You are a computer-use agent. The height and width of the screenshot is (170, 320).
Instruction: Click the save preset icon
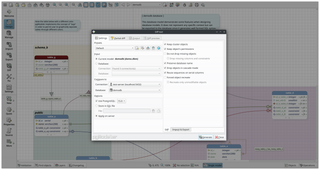pos(148,48)
